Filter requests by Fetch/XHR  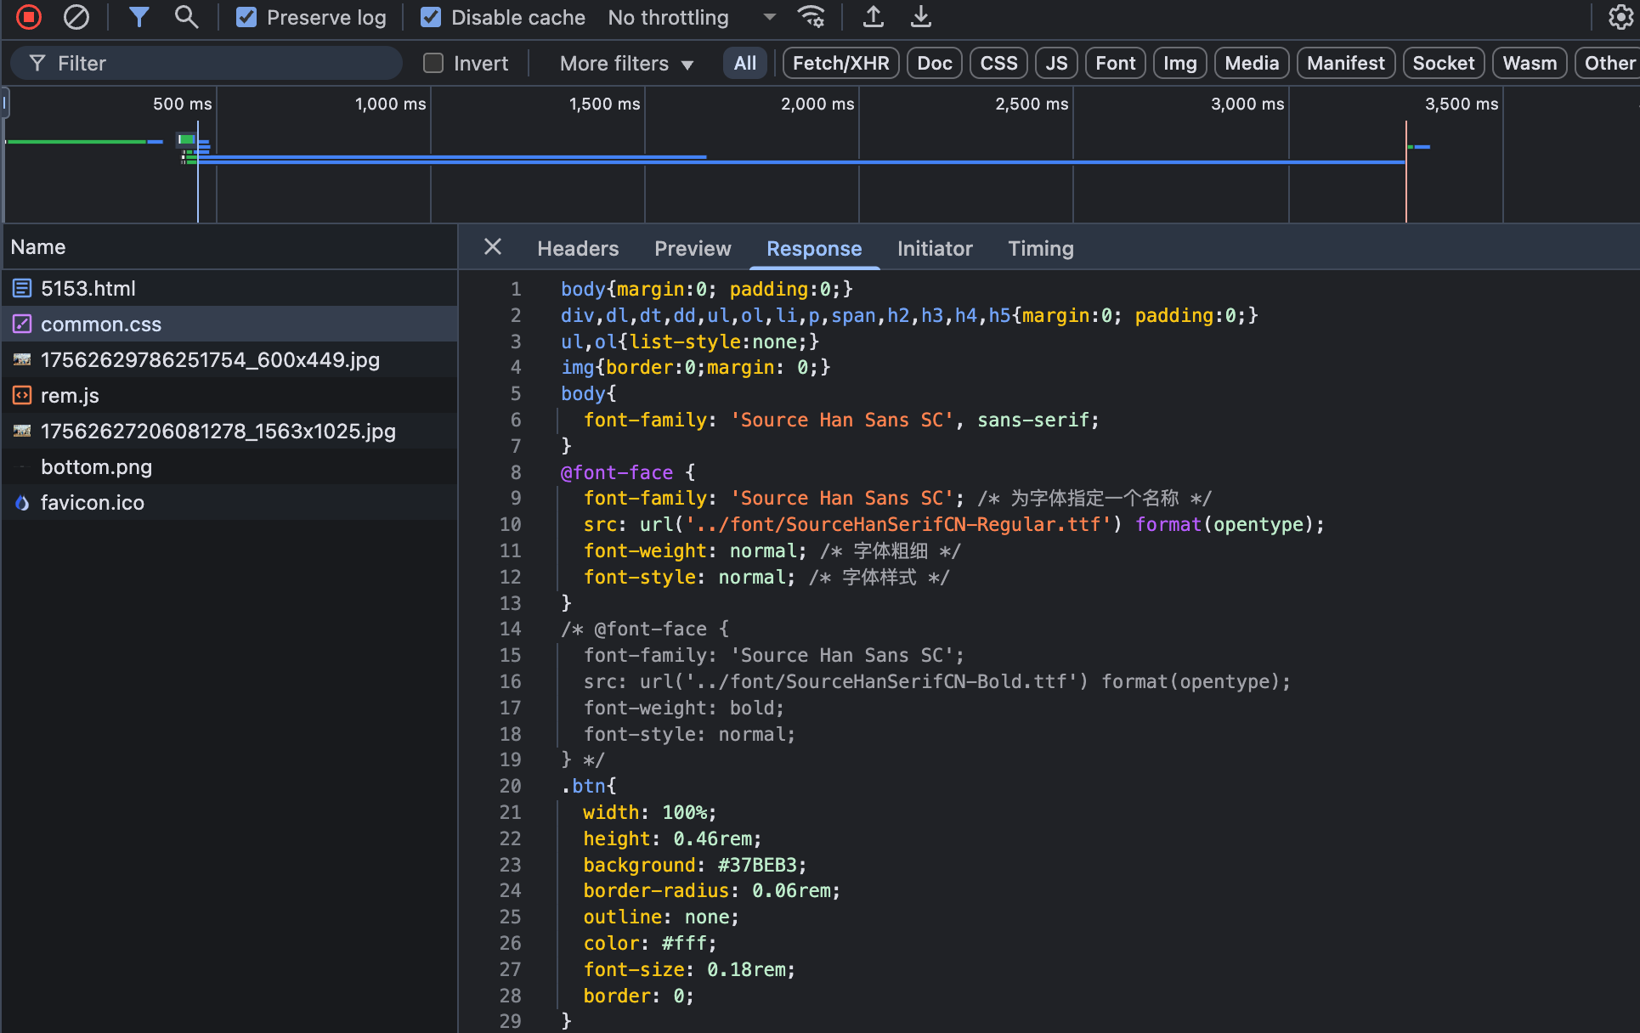click(x=840, y=63)
